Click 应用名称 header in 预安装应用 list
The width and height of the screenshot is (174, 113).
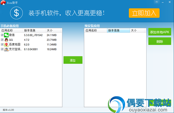click(96, 31)
